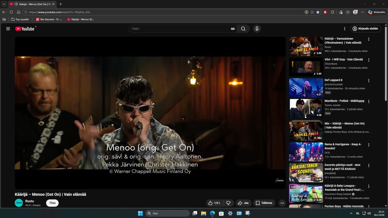The width and height of the screenshot is (388, 218).
Task: Open YouTube settings three-dot menu in header
Action: (344, 29)
